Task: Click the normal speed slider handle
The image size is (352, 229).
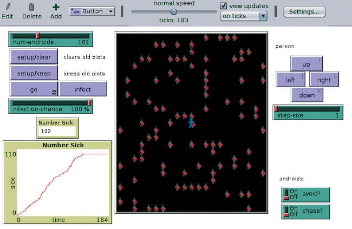Action: (174, 11)
